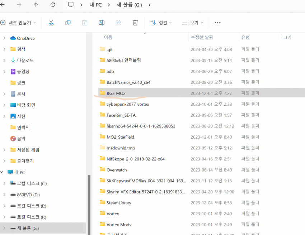Click 내 PC in the address bar
Image resolution: width=305 pixels, height=235 pixels.
[95, 5]
